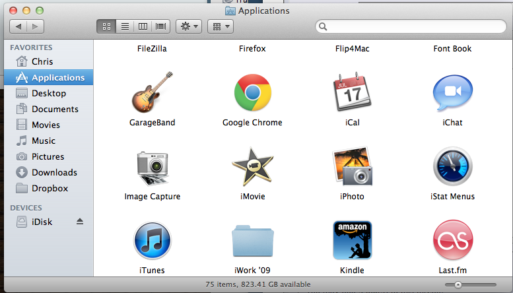Eject the iDisk device
Screen dimensions: 513x293
[80, 222]
